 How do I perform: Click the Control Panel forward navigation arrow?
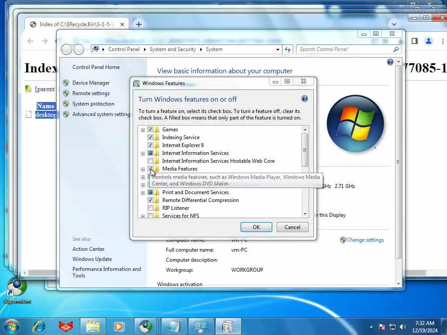tap(79, 49)
